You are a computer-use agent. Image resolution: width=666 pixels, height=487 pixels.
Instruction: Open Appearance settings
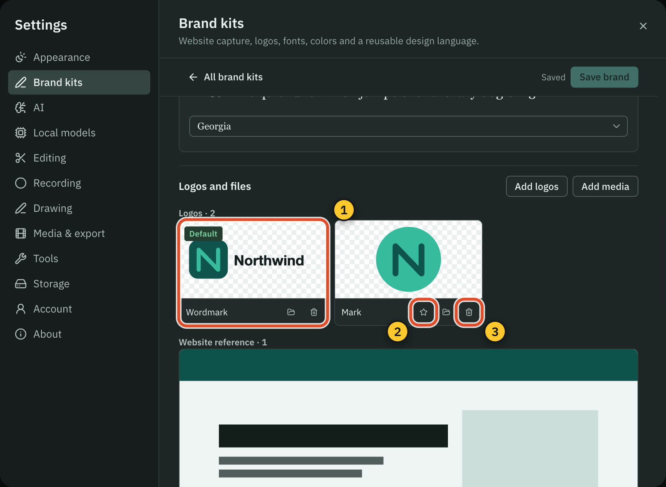click(79, 57)
